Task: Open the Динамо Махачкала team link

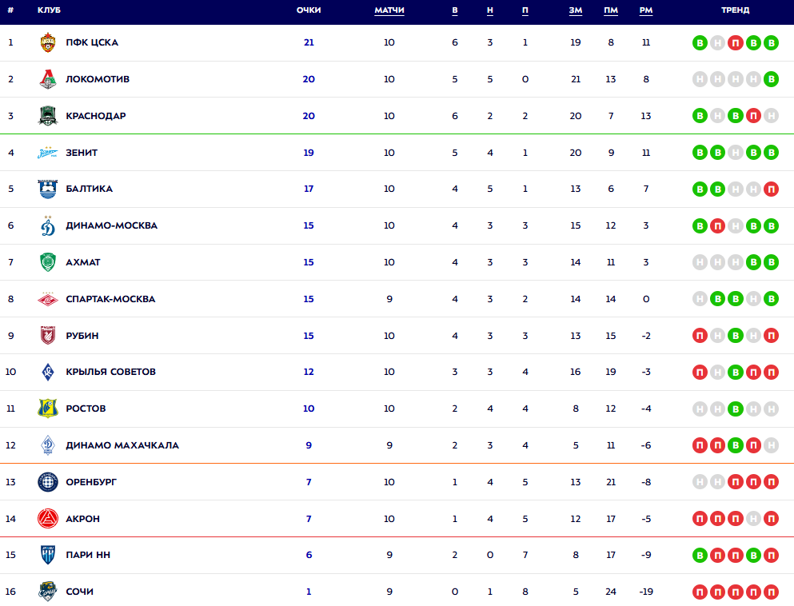Action: [x=122, y=445]
